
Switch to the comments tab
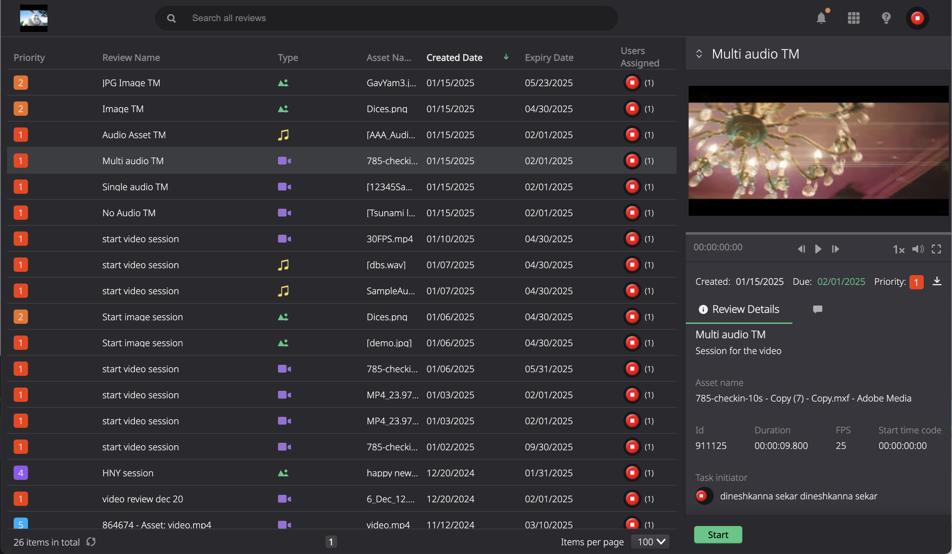[817, 309]
